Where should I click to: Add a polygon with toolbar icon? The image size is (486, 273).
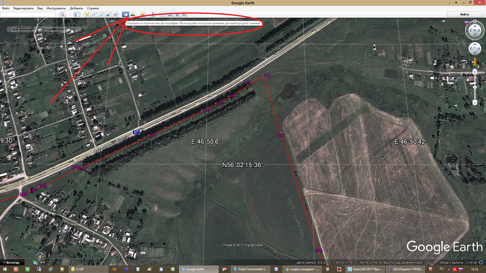pos(94,14)
